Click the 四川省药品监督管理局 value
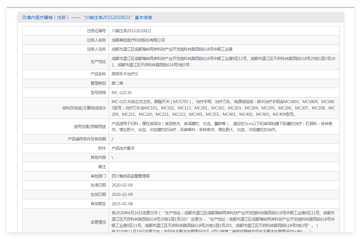Viewport: 361px width, 239px height. point(131,176)
